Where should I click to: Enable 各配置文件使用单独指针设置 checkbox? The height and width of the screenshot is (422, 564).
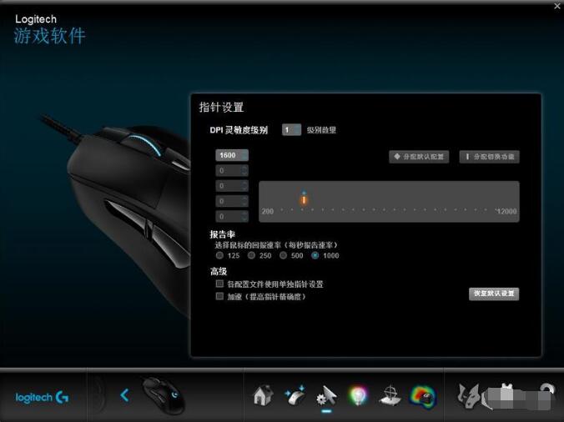click(219, 284)
